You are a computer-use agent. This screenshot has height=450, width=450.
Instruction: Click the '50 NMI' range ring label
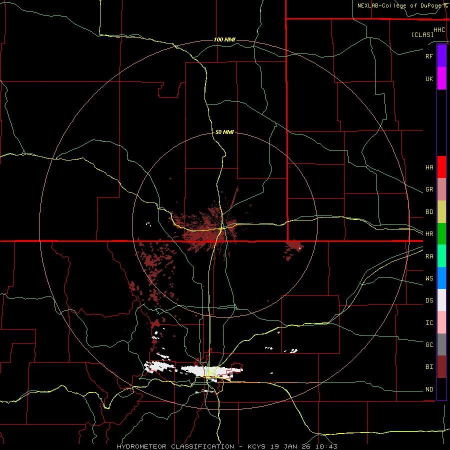pos(224,132)
